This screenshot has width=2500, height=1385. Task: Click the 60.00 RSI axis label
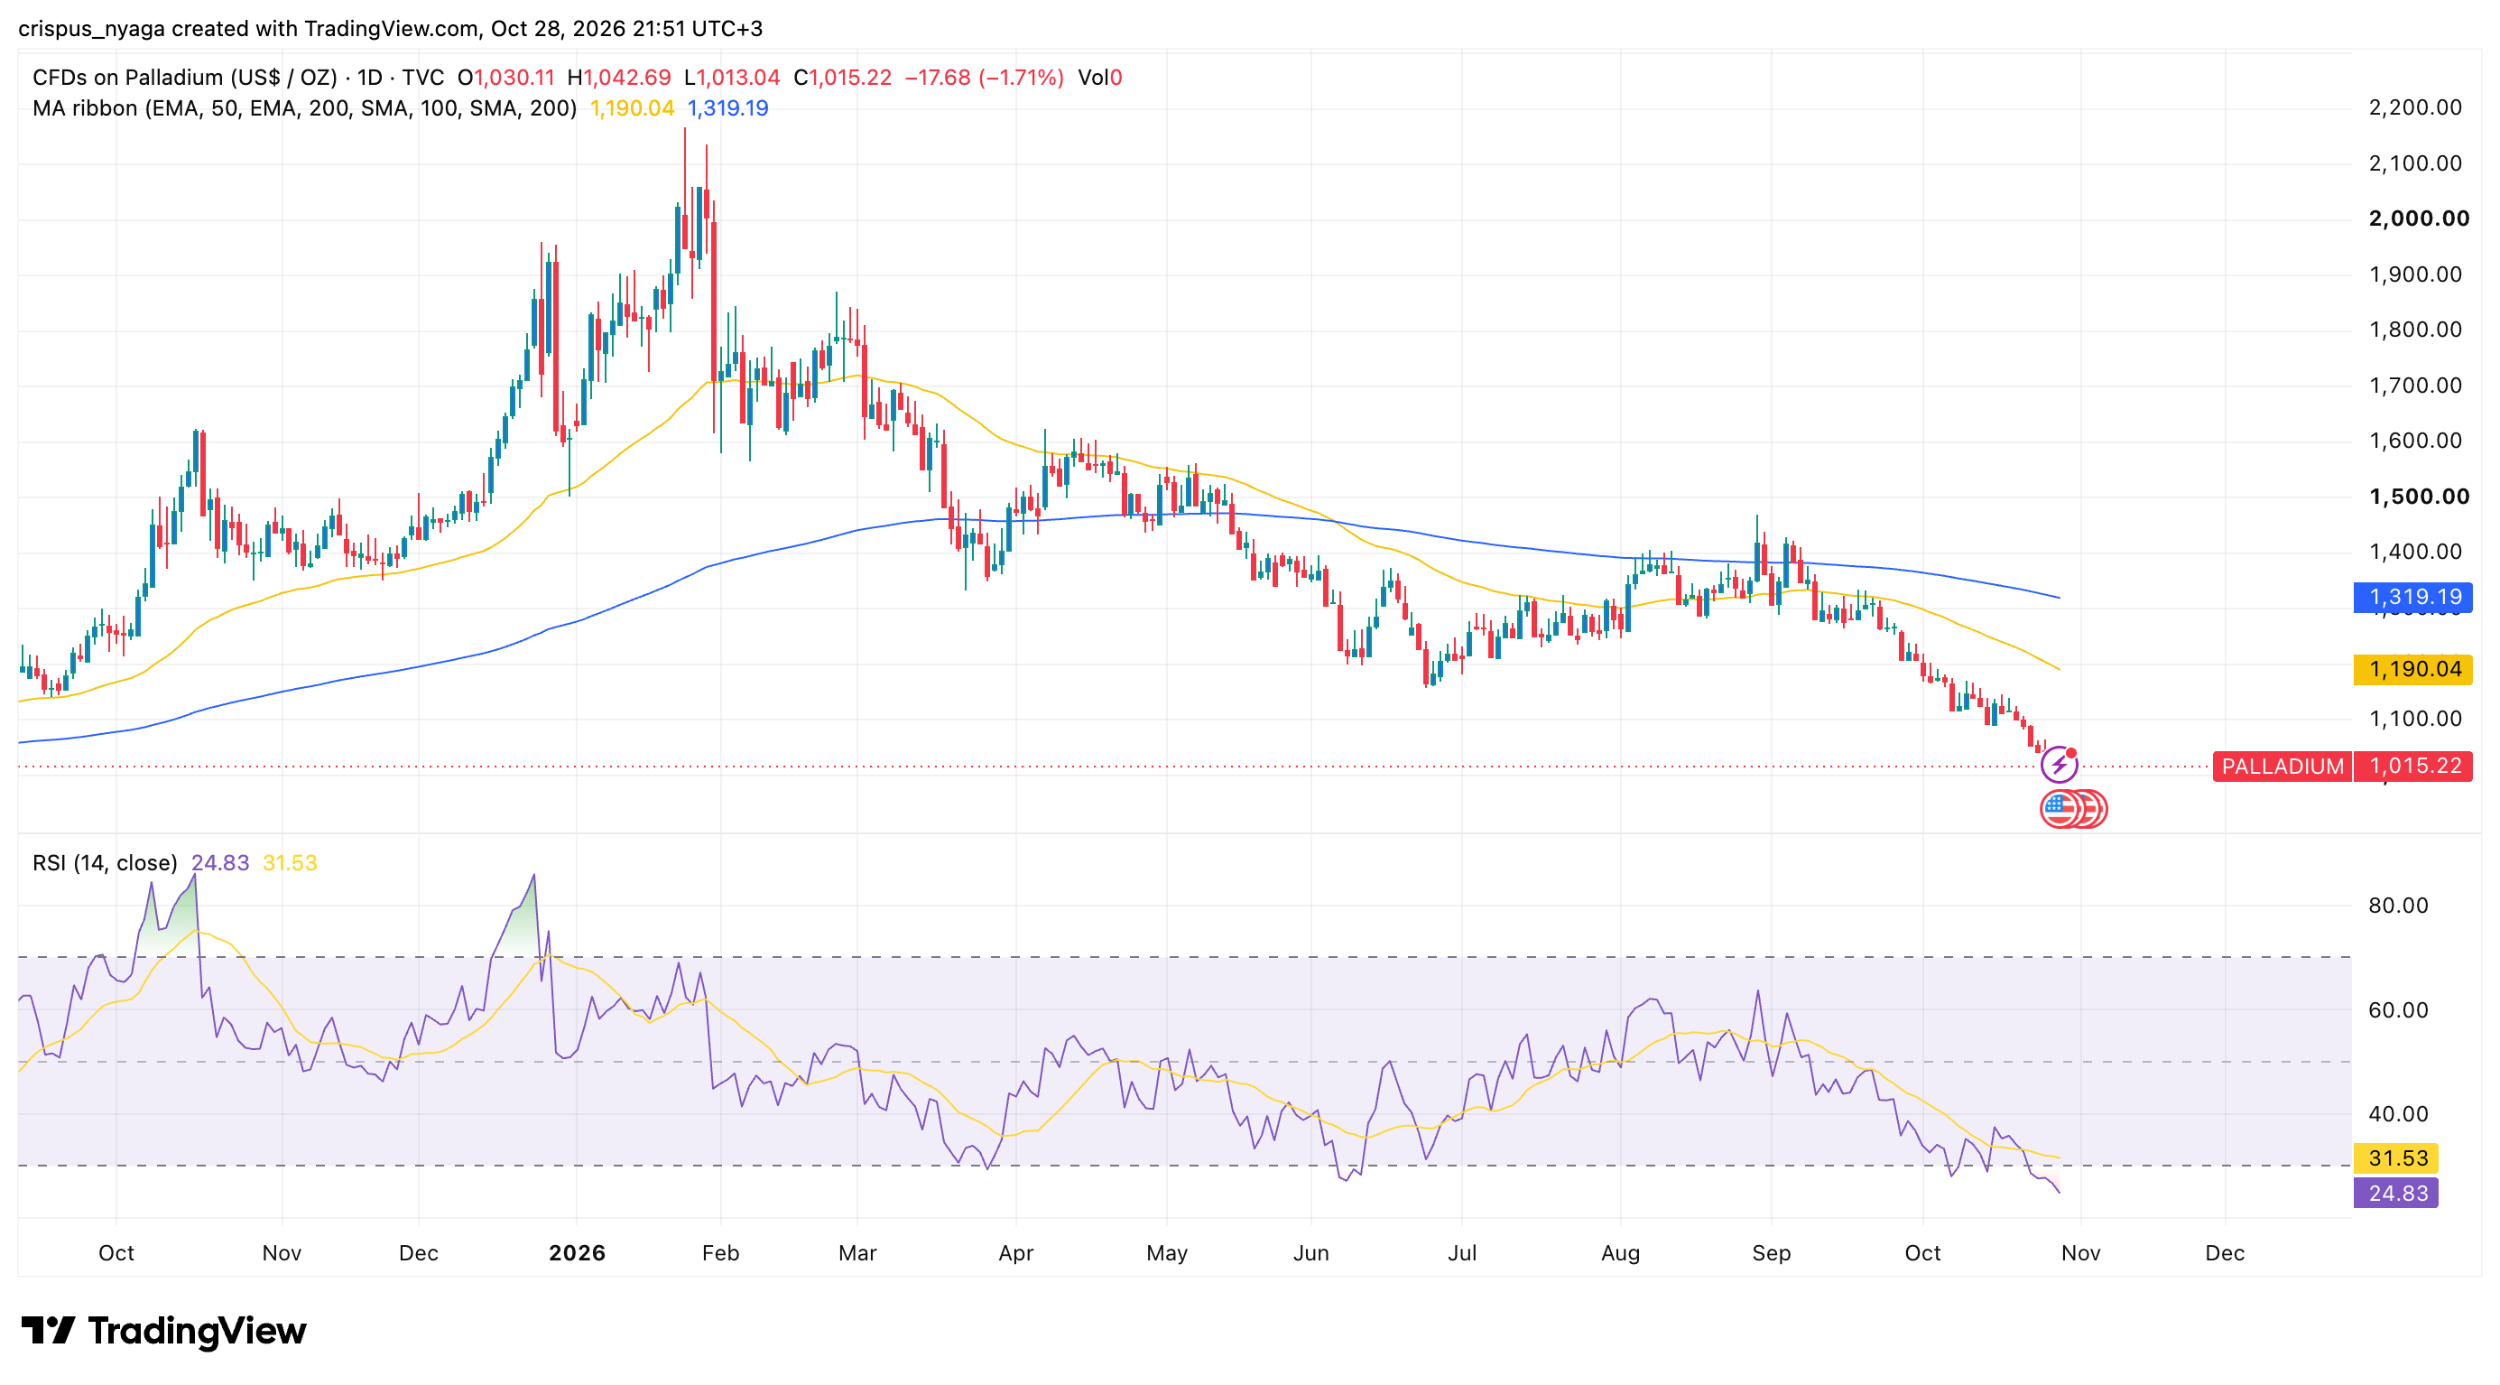2397,1010
